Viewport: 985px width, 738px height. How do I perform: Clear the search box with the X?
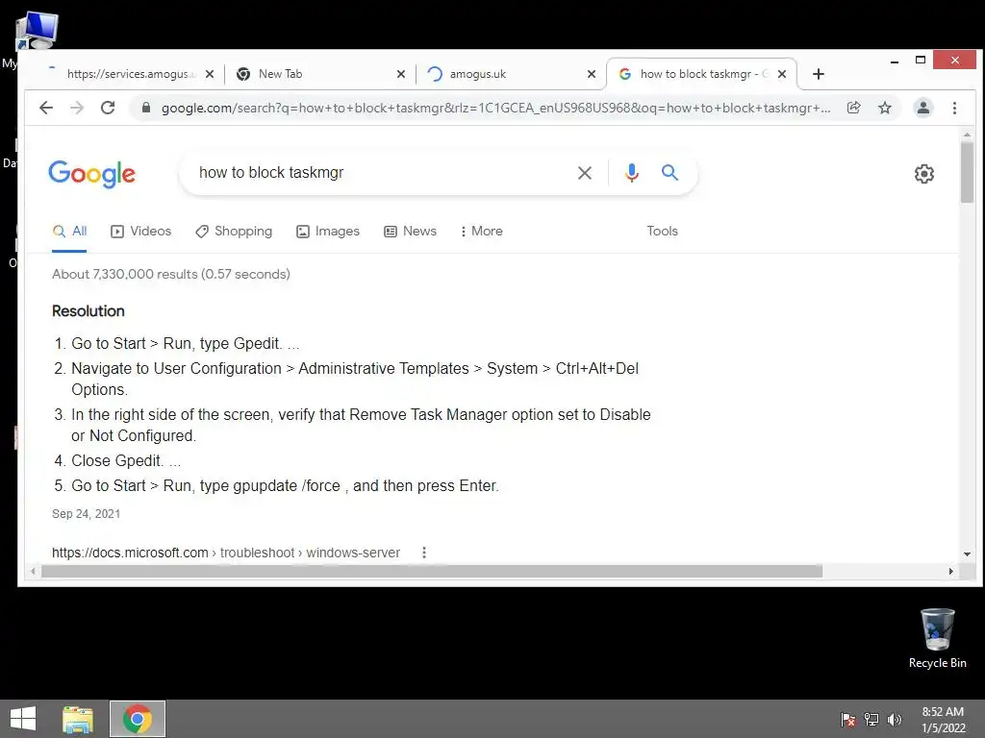point(584,173)
